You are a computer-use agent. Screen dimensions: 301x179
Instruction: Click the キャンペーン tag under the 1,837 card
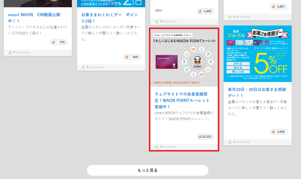(x=239, y=17)
